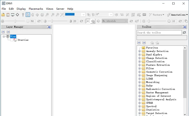Open the Views menu
The image size is (189, 116).
pos(49,9)
